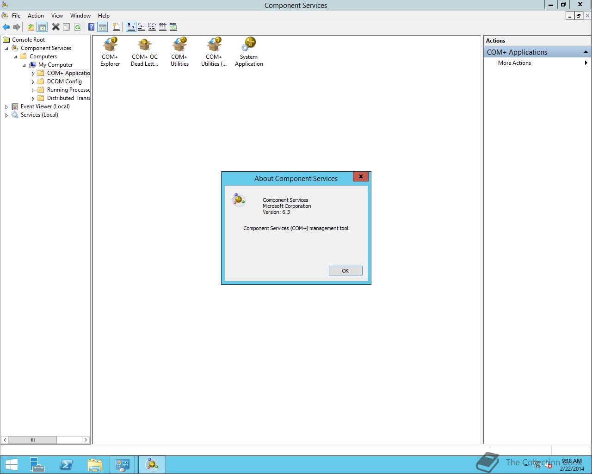
Task: Open the More Actions submenu arrow
Action: [586, 63]
